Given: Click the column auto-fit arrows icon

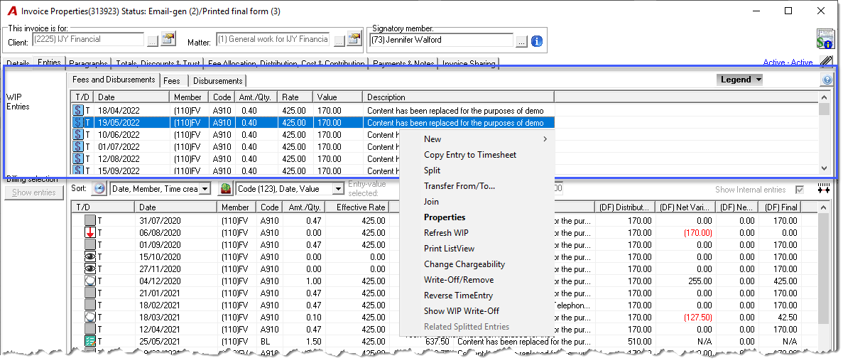Looking at the screenshot, I should click(825, 189).
